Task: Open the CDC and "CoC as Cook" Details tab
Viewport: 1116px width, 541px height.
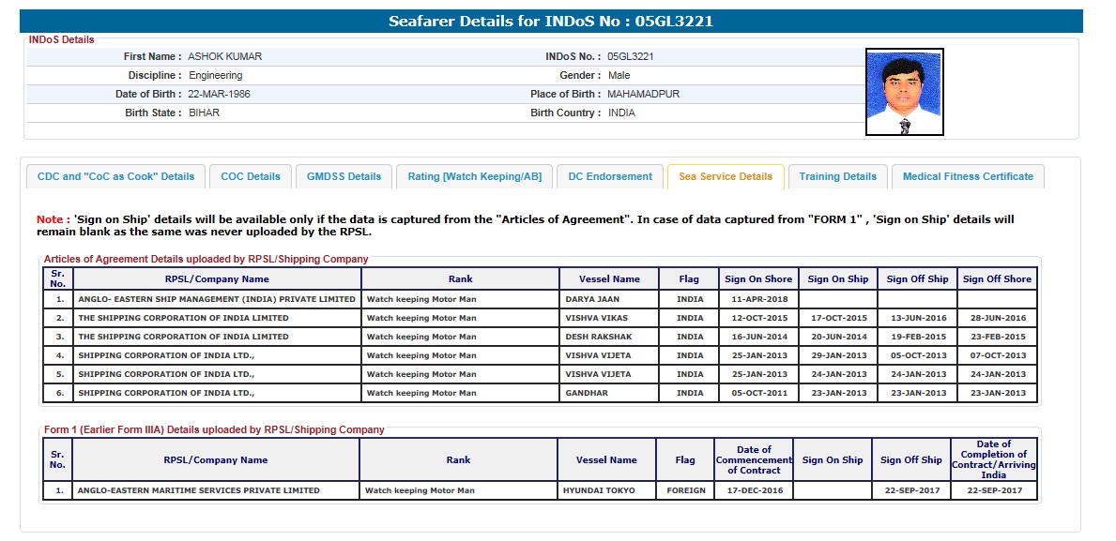Action: tap(115, 176)
